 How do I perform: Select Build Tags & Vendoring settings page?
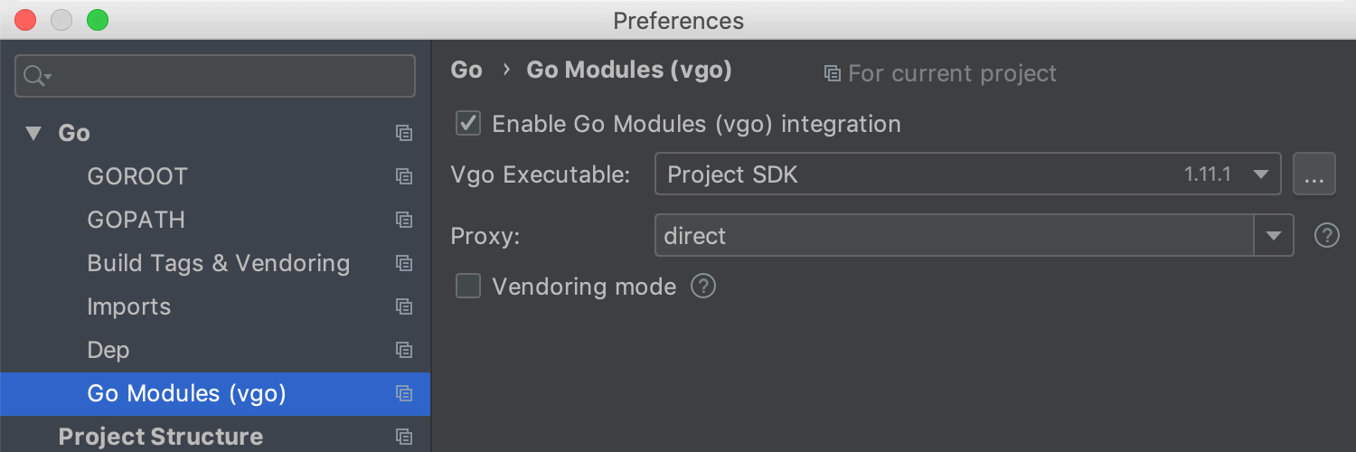click(x=218, y=263)
